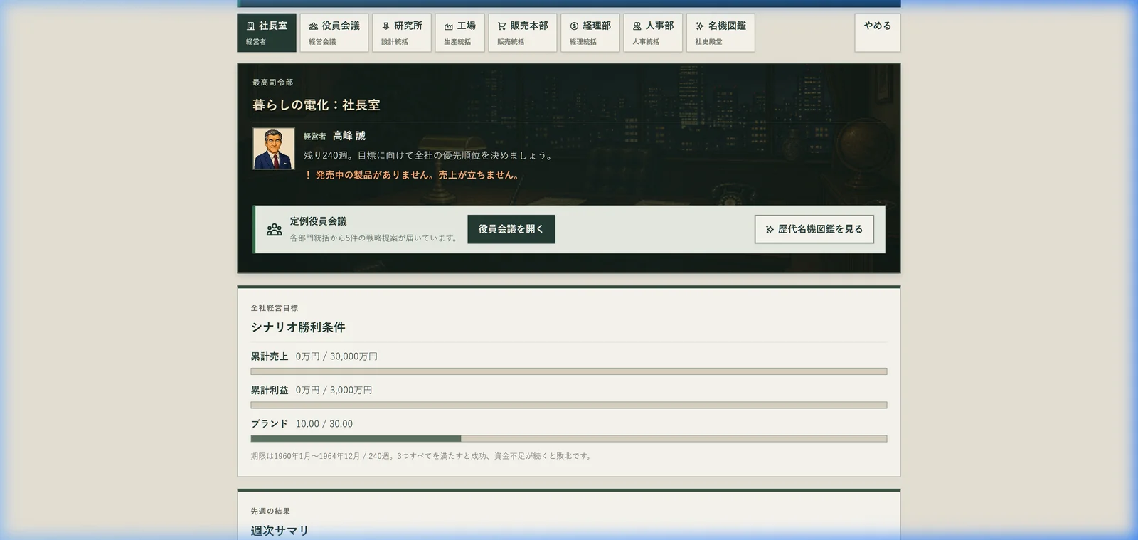Click the ブランド progress bar
The width and height of the screenshot is (1138, 540).
click(x=569, y=439)
